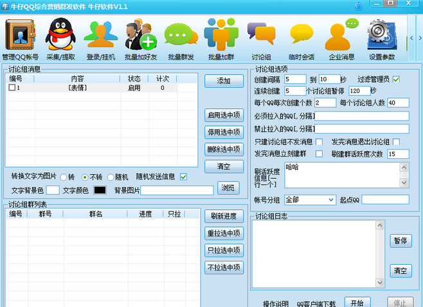Open 批量加好友 icon
Image resolution: width=423 pixels, height=307 pixels.
click(x=141, y=35)
